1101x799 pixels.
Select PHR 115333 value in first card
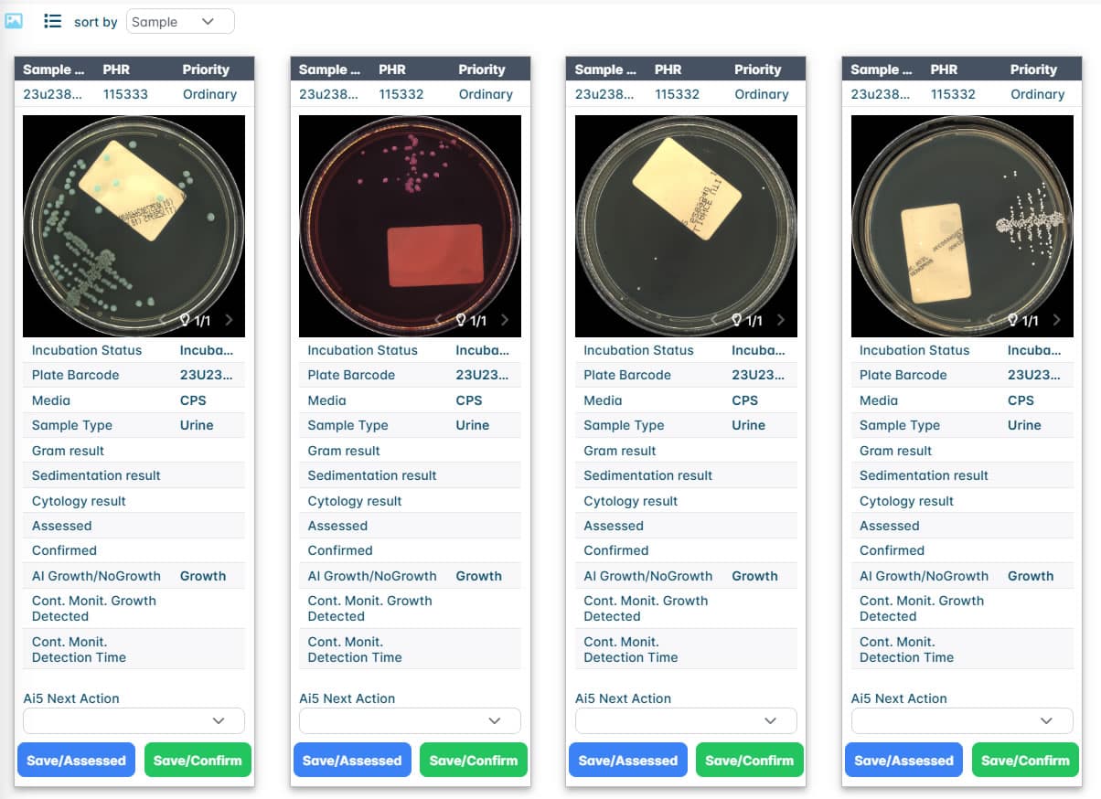(125, 94)
